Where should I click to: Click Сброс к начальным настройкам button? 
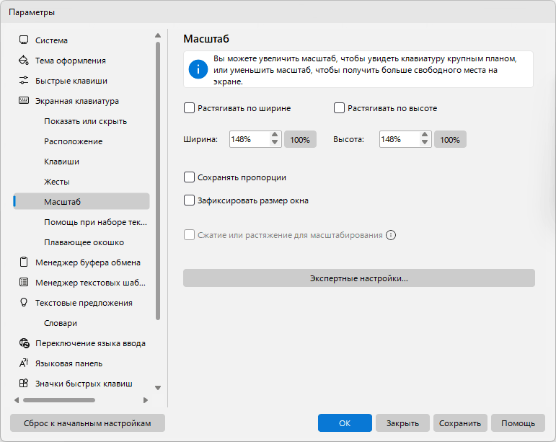[87, 423]
